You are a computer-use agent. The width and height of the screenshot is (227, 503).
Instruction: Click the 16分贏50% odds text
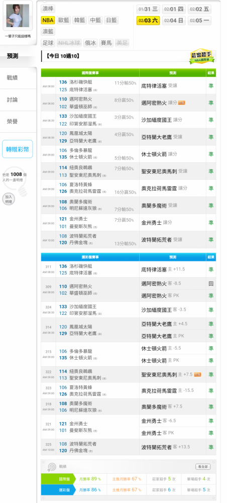click(124, 192)
